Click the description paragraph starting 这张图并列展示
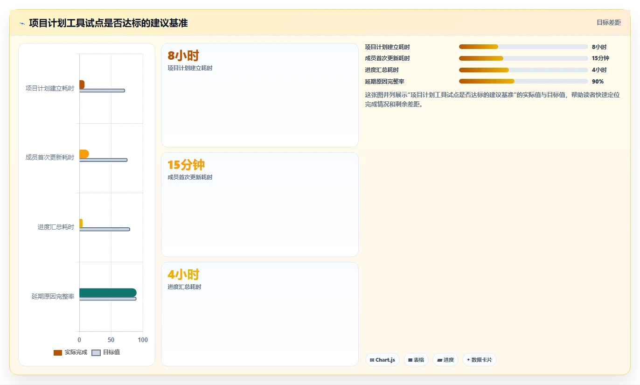 [x=492, y=99]
